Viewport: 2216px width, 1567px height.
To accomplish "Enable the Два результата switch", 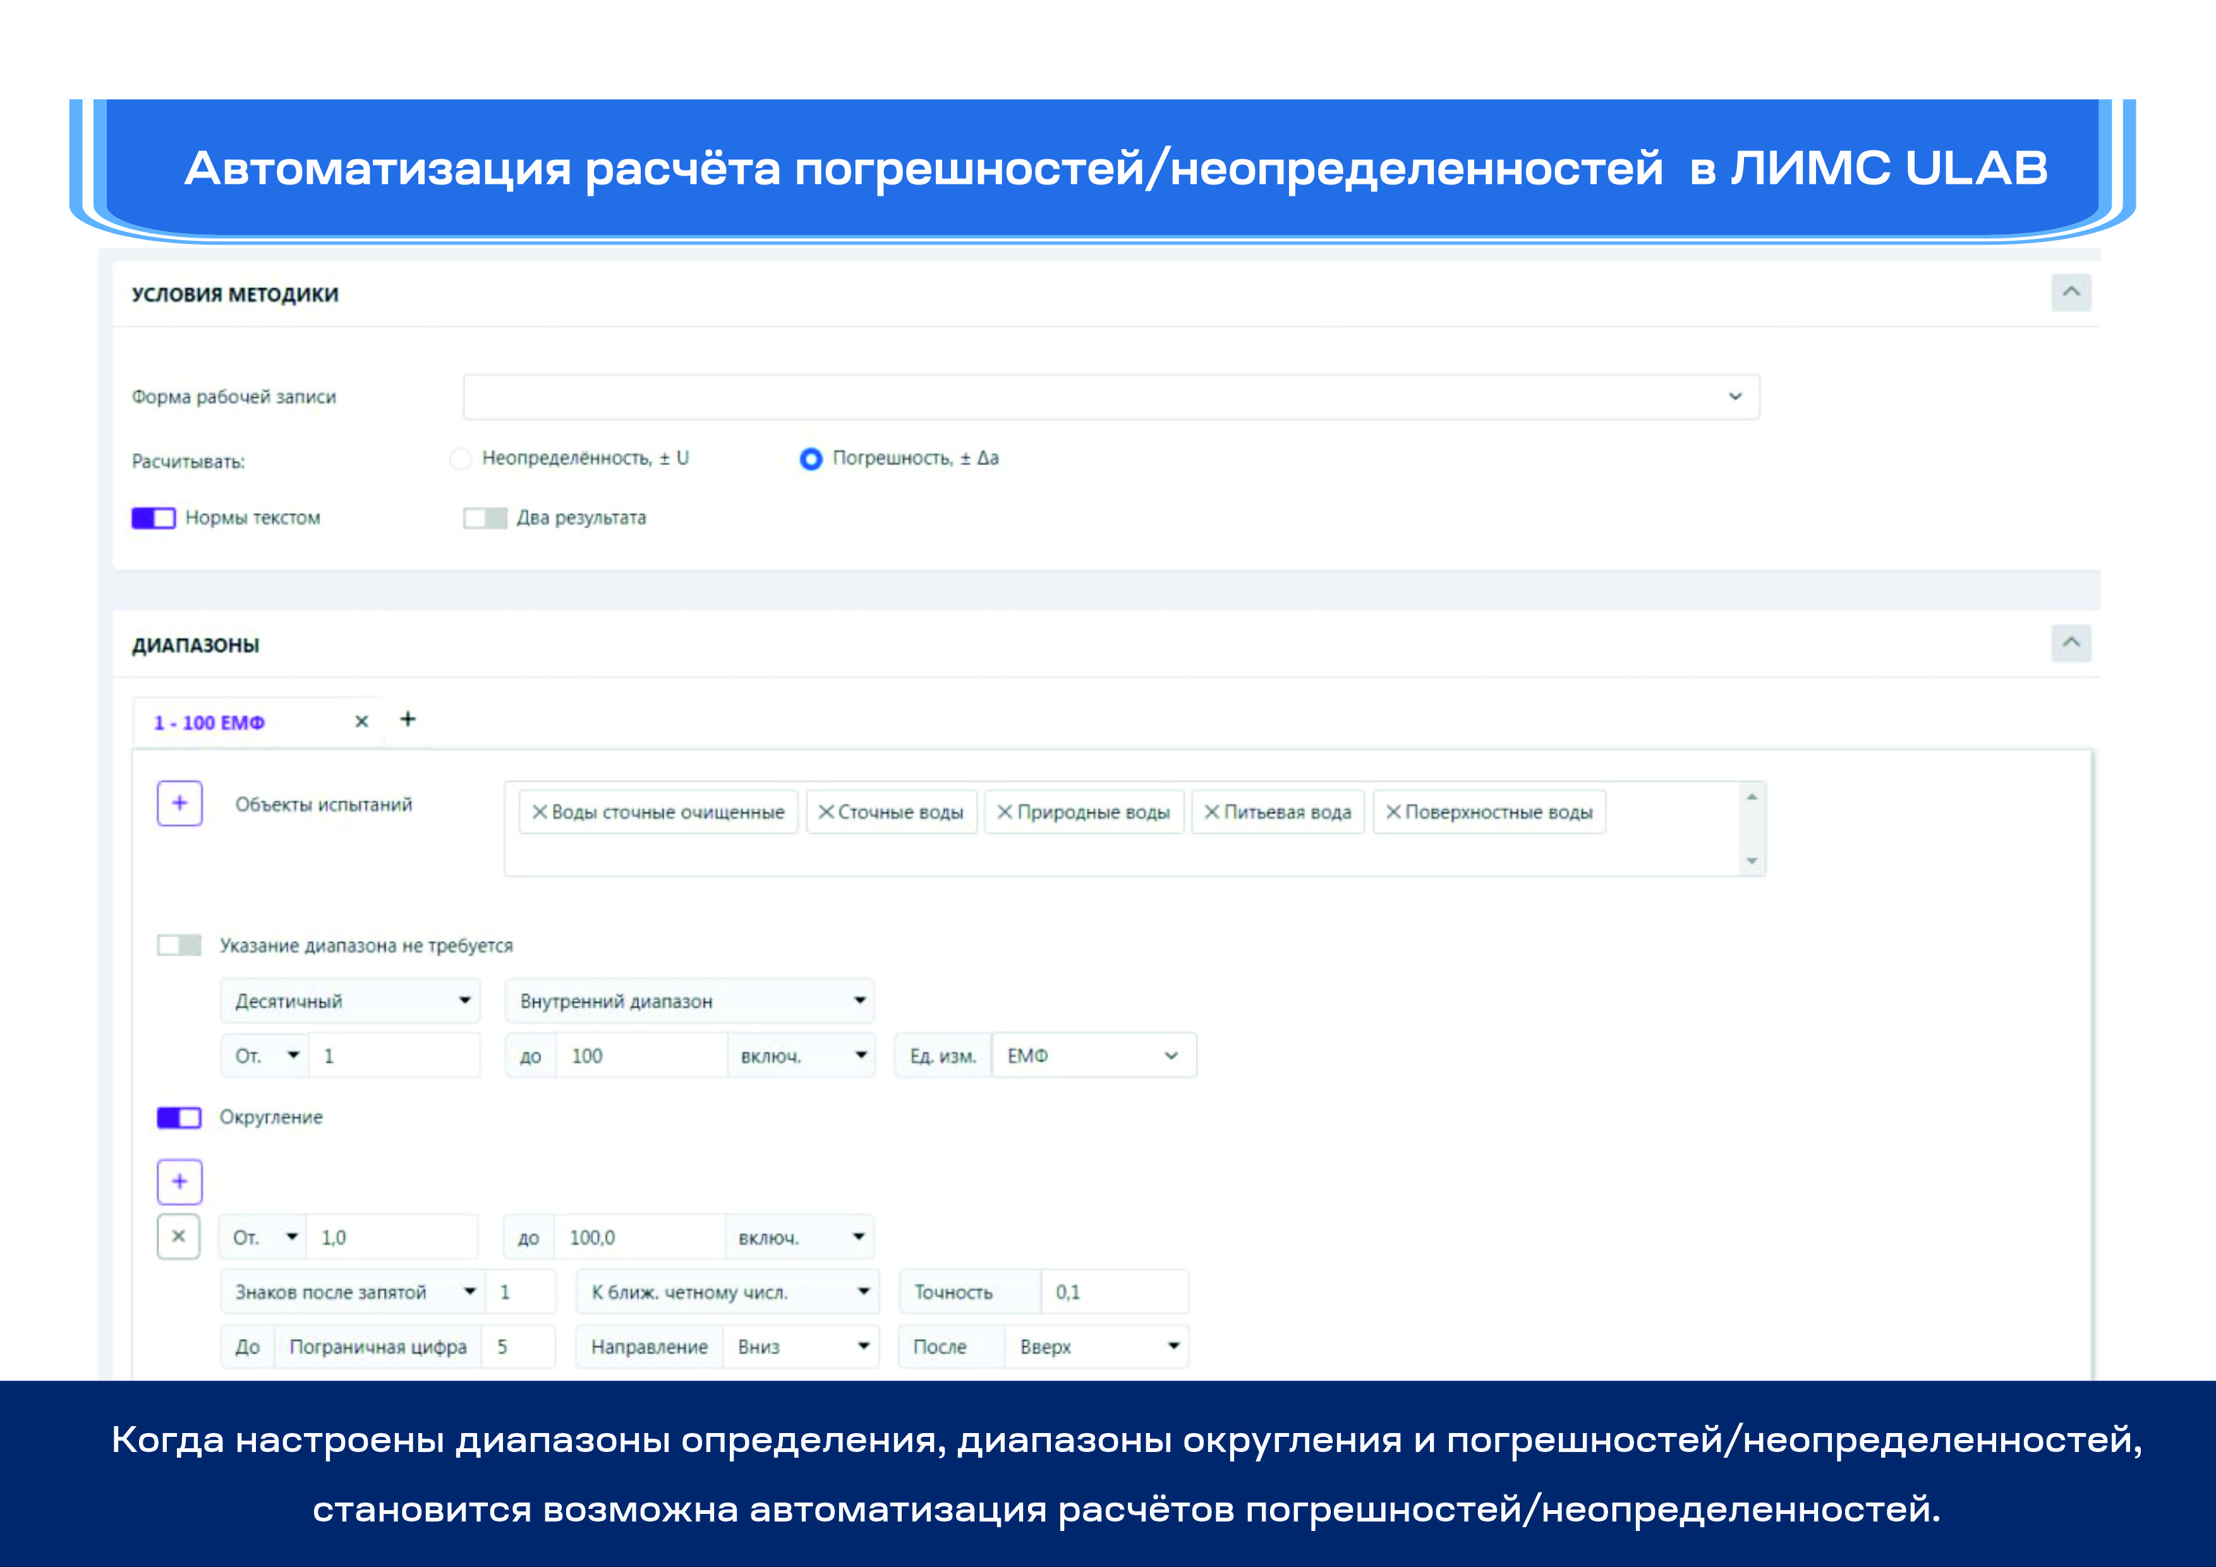I will 485,518.
